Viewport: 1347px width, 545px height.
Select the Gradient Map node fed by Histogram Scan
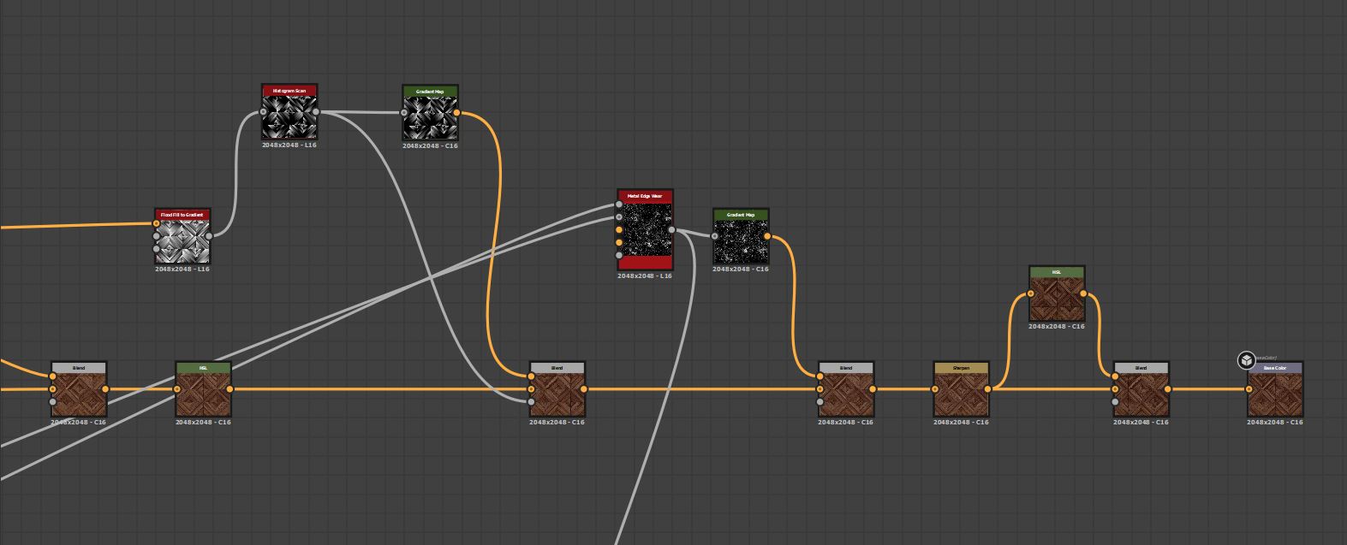coord(431,113)
